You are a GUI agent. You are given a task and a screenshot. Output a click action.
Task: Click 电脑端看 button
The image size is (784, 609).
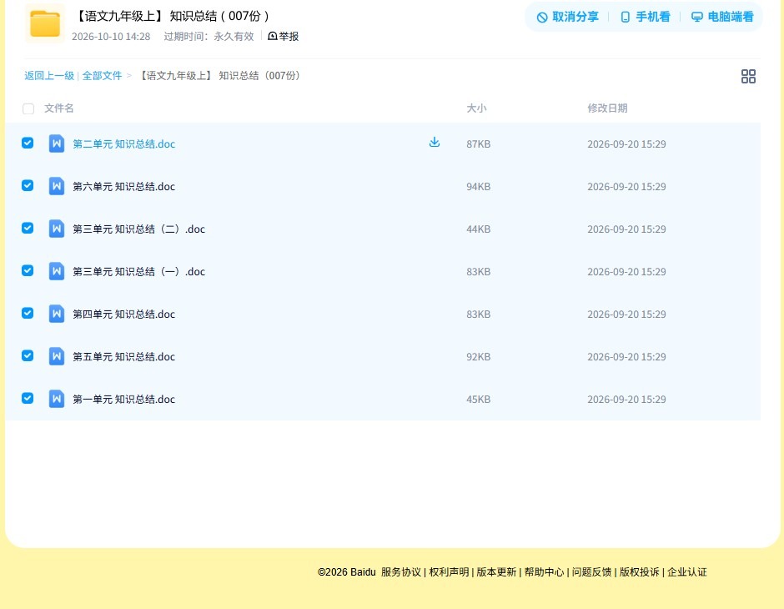(722, 17)
